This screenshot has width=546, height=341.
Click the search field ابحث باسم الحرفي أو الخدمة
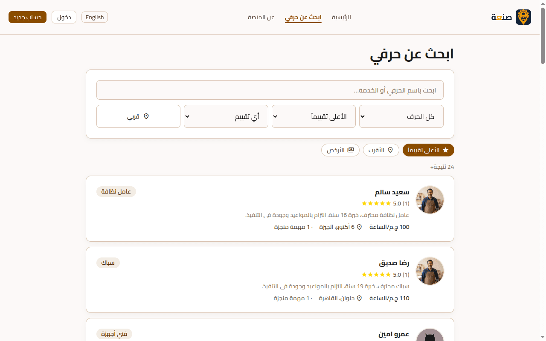(x=270, y=90)
